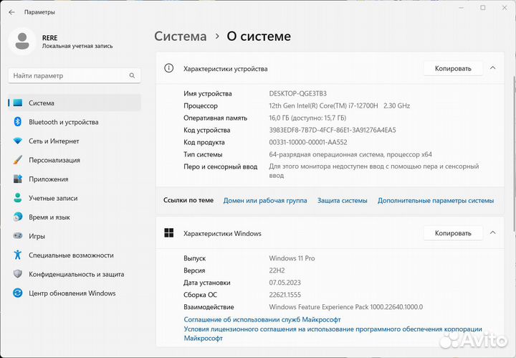Copy Windows specs with Копировать button
The image size is (516, 358).
[x=453, y=233]
